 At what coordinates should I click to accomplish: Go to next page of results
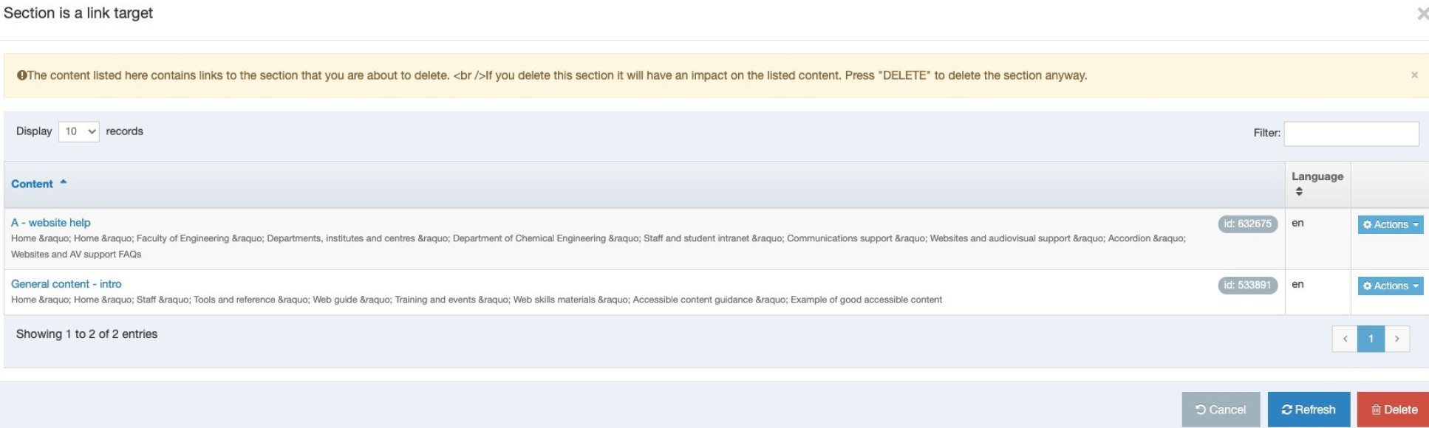click(1396, 339)
